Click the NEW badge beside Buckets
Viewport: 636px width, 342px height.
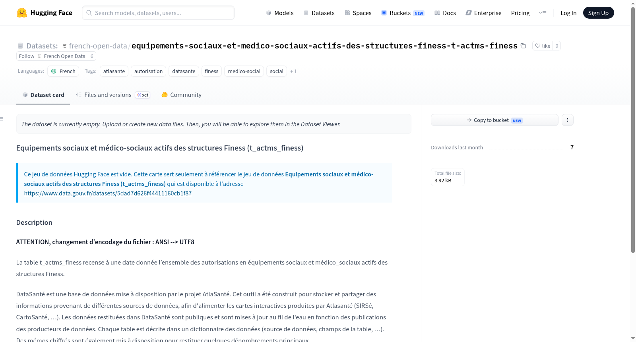pyautogui.click(x=419, y=13)
